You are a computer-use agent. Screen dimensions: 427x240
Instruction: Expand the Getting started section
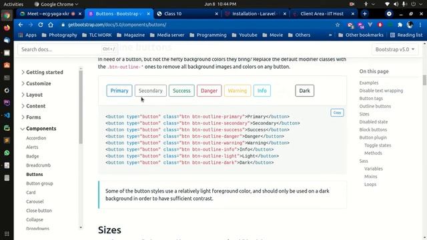pyautogui.click(x=42, y=72)
